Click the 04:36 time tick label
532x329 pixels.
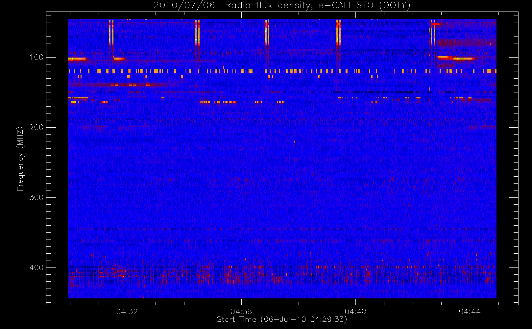pyautogui.click(x=241, y=312)
